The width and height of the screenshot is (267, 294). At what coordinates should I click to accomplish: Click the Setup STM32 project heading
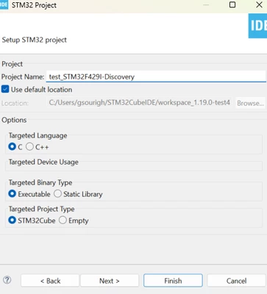[x=35, y=40]
